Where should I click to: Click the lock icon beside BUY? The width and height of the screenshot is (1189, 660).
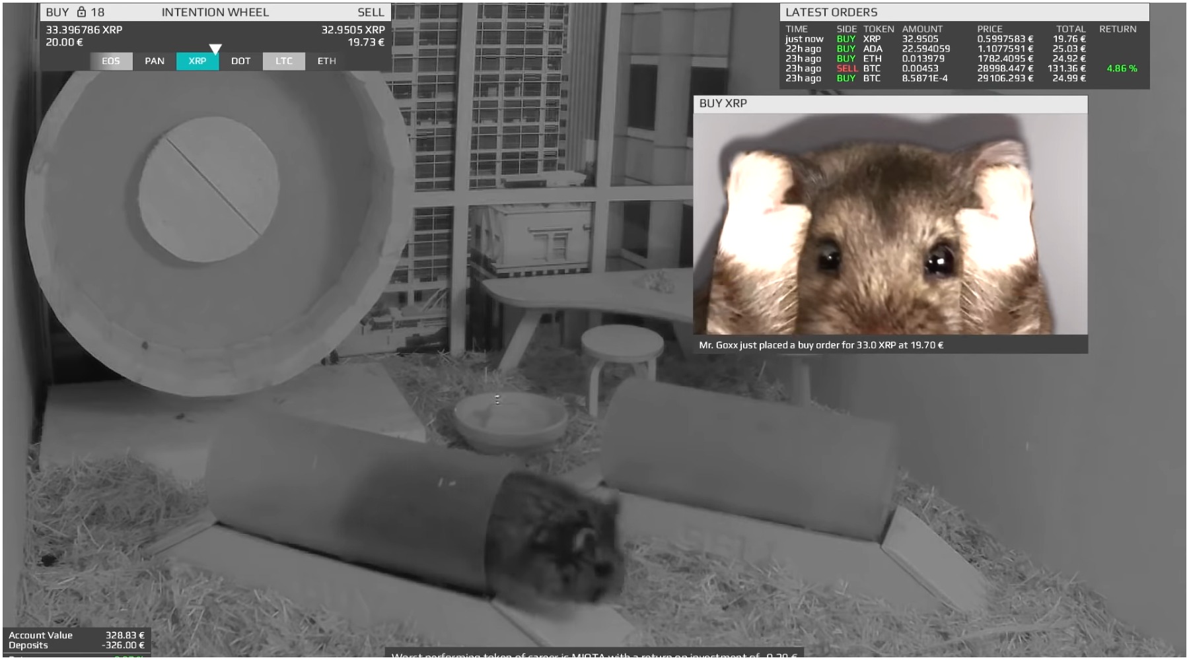(x=82, y=12)
